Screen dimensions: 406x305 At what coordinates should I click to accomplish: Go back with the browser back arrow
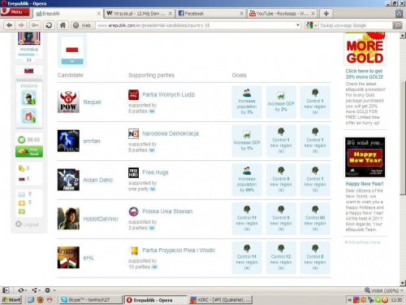click(10, 25)
